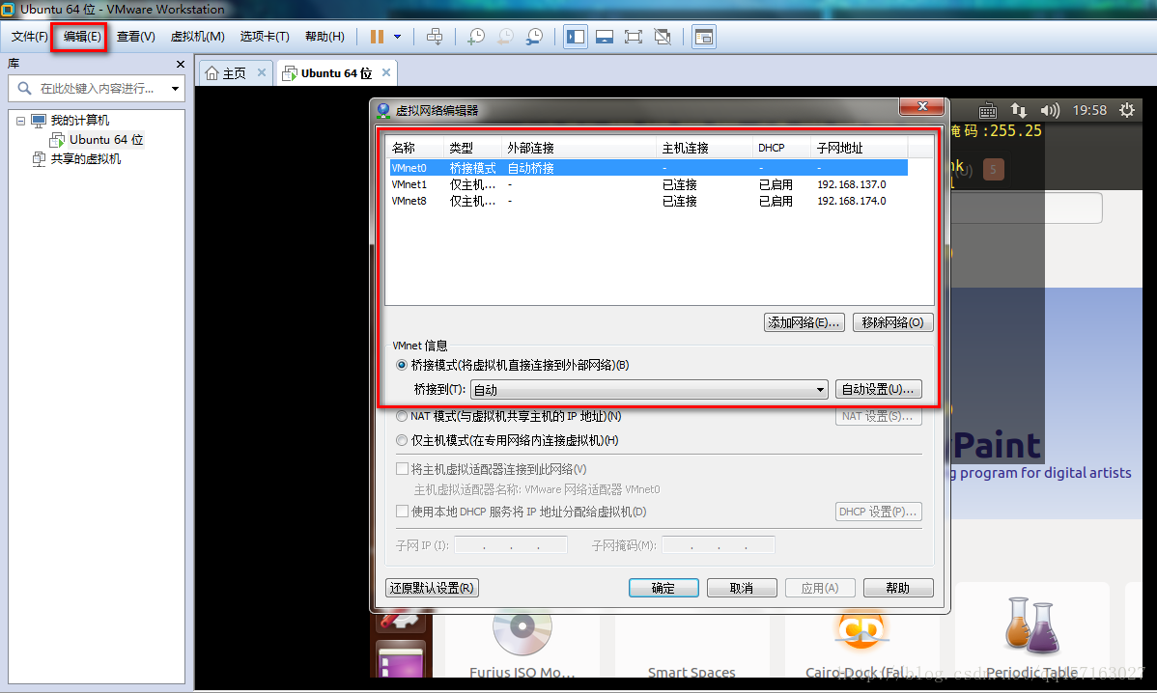Toggle the library sidebar view

pyautogui.click(x=576, y=37)
